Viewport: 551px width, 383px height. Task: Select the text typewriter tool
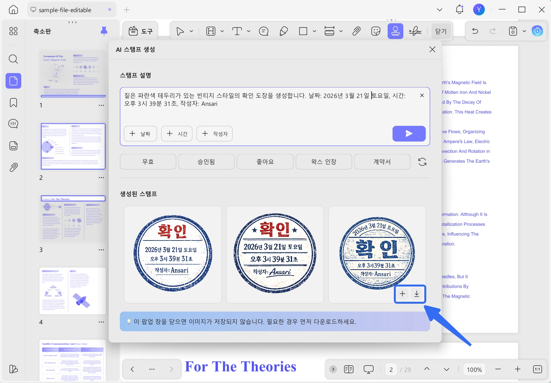coord(237,31)
